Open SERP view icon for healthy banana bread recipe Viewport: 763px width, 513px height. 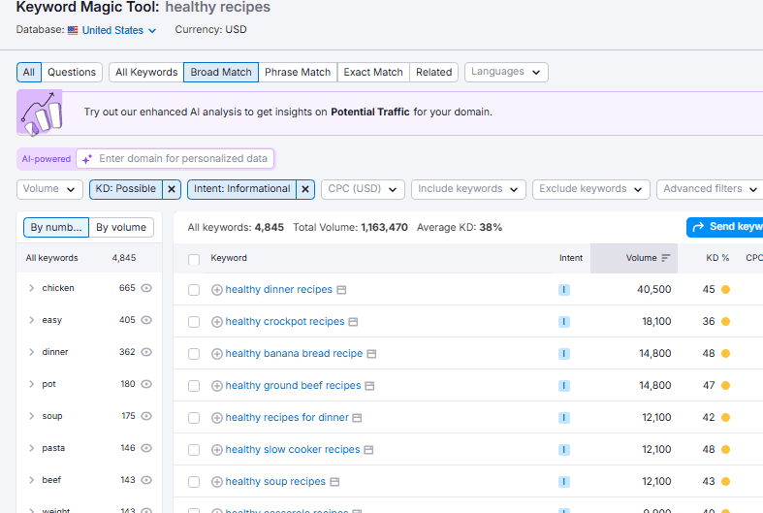point(371,354)
